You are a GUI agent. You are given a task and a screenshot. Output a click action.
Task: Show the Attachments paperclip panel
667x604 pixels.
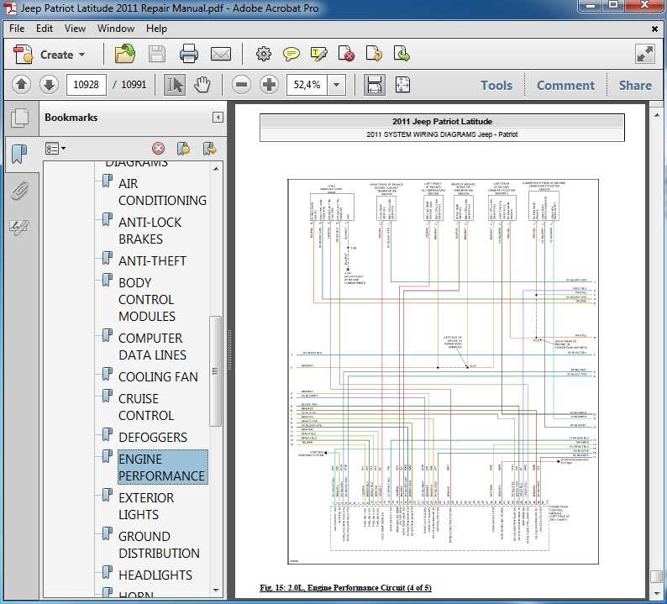coord(19,191)
